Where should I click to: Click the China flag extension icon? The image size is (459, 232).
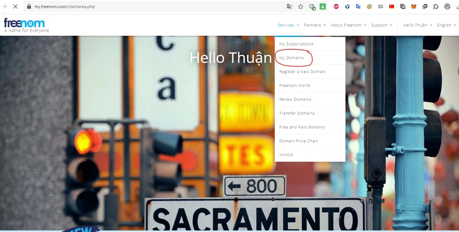coord(392,6)
